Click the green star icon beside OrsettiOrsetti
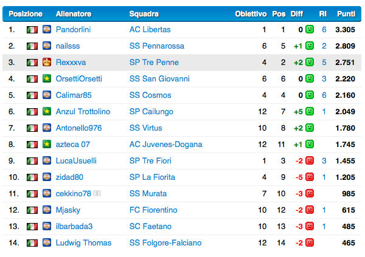The width and height of the screenshot is (365, 257). tap(47, 78)
